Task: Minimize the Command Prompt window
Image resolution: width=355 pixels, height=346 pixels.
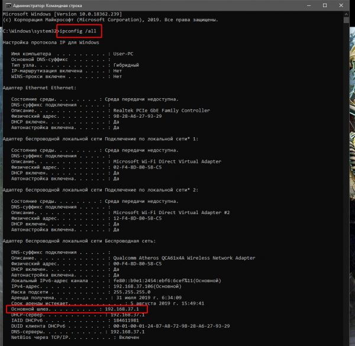Action: point(309,5)
